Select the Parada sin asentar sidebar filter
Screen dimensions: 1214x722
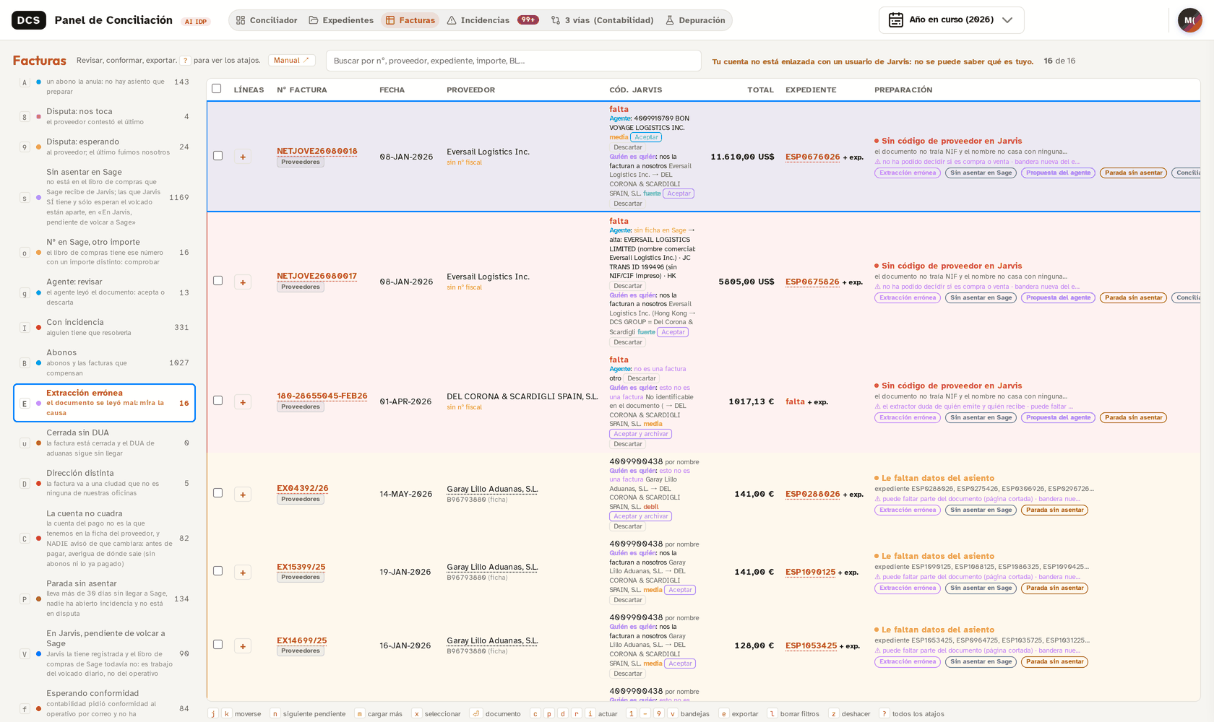point(105,599)
